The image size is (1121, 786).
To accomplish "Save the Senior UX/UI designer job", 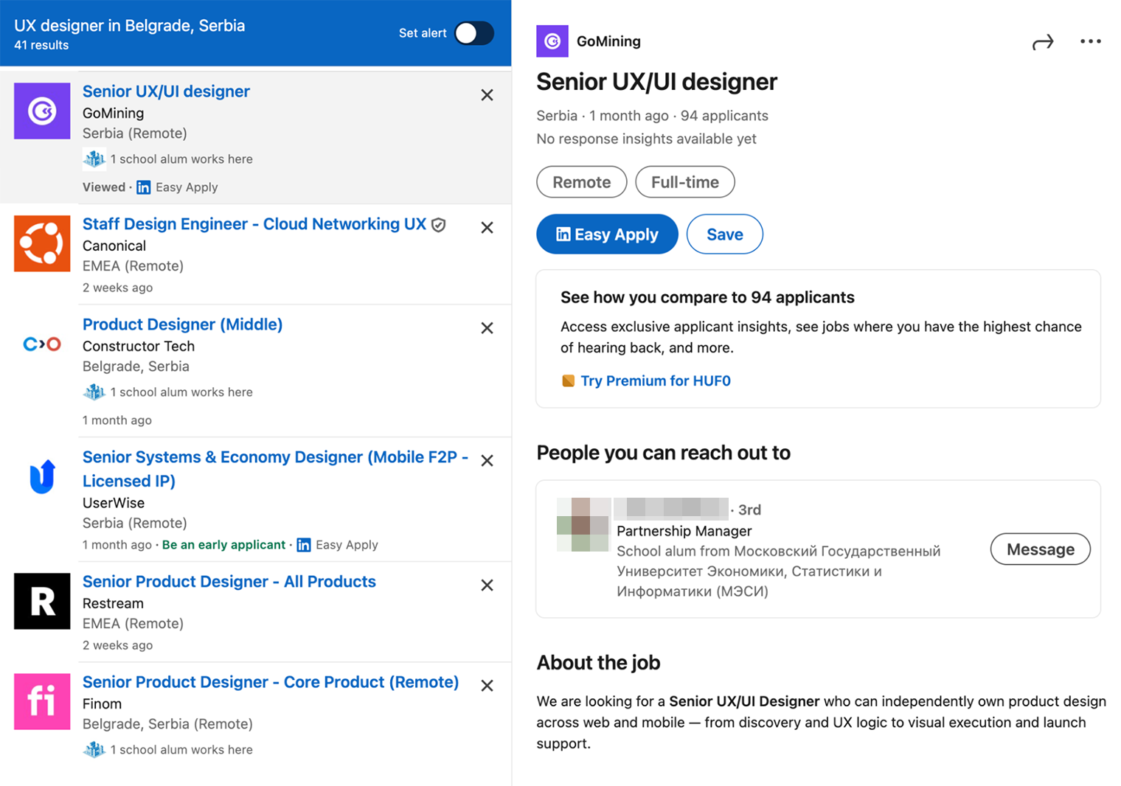I will 724,234.
